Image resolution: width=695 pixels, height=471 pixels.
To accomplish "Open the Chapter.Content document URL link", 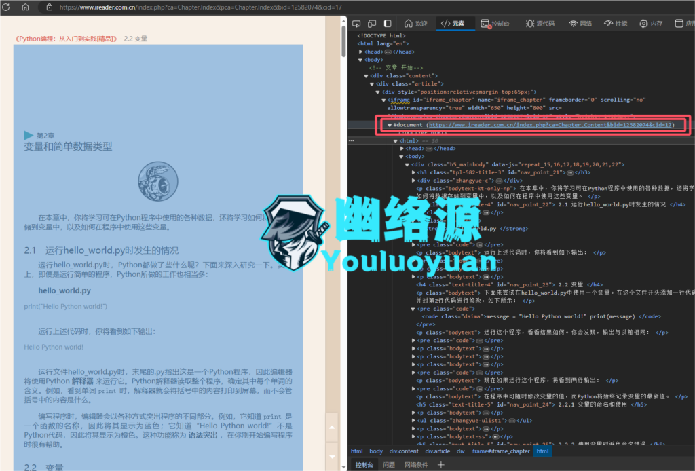I will [550, 125].
